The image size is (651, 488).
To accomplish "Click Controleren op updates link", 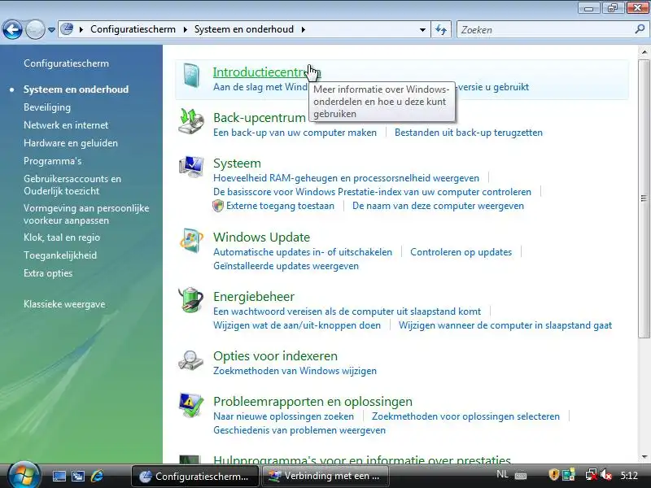I will coord(461,252).
